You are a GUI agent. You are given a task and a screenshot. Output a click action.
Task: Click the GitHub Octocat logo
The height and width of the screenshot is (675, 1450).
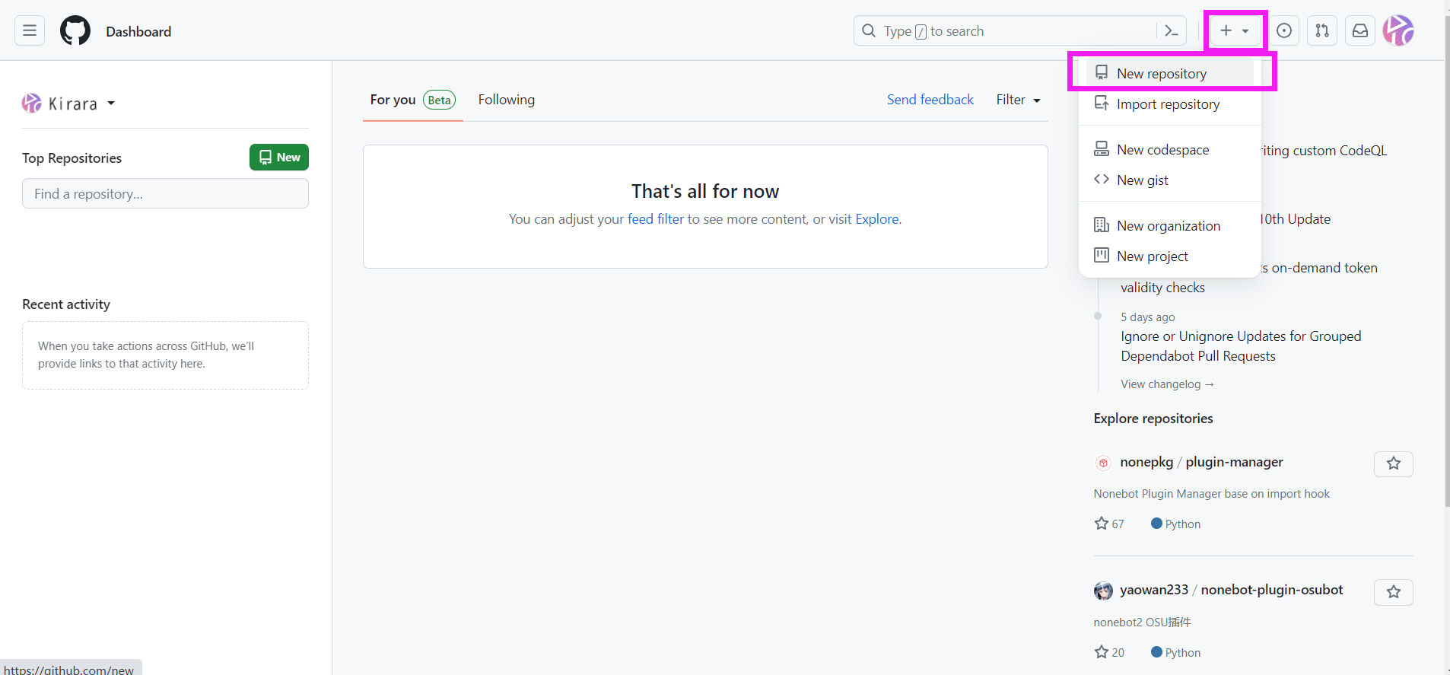pos(75,30)
